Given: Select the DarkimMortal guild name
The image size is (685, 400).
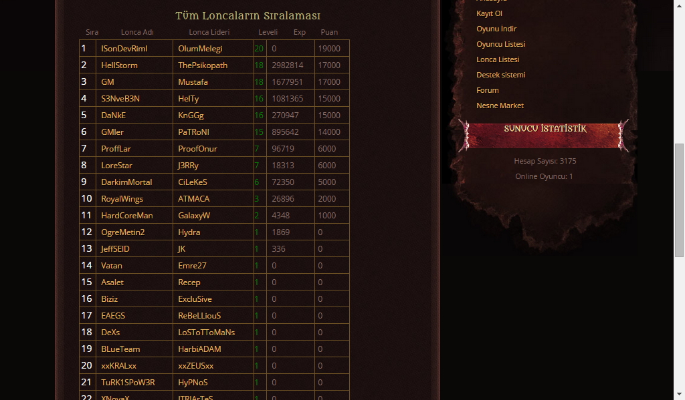Looking at the screenshot, I should (126, 182).
